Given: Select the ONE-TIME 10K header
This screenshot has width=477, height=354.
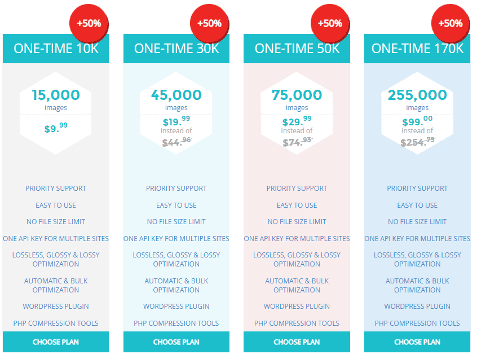Looking at the screenshot, I should pyautogui.click(x=56, y=49).
